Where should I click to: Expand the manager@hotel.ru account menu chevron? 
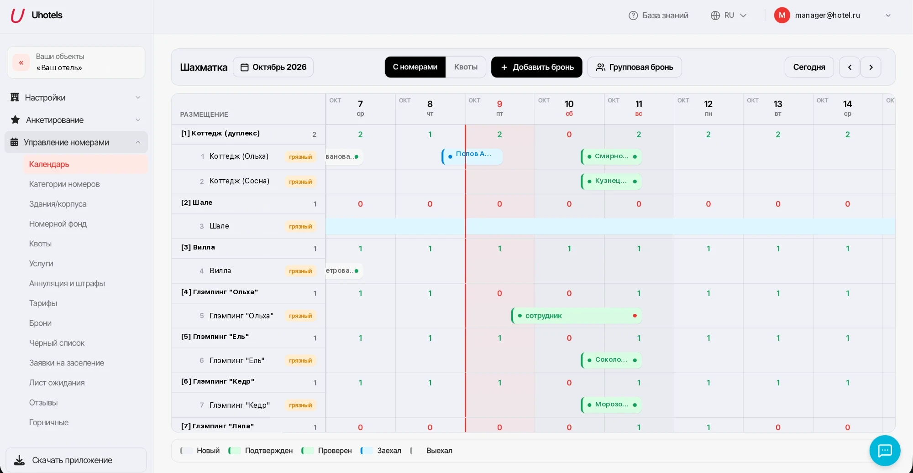[x=888, y=16]
